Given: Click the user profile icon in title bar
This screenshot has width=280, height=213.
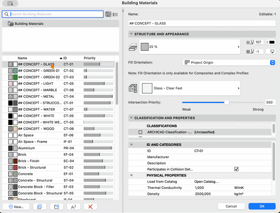Looking at the screenshot, I should click(x=10, y=3).
